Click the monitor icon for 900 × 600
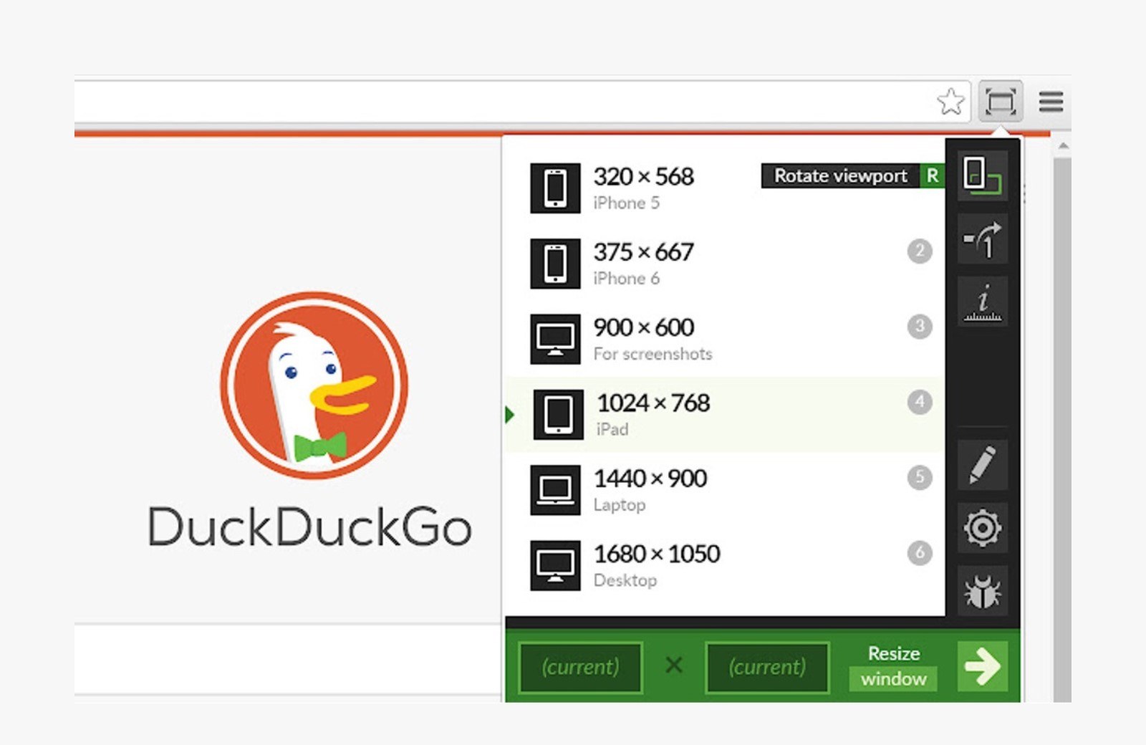 (555, 339)
